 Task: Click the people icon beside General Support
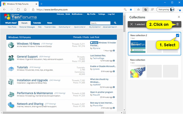pos(11,58)
